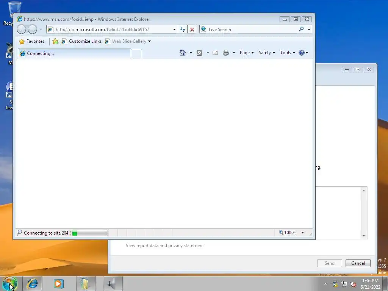Viewport: 388px width, 291px height.
Task: Click the Home icon in command bar
Action: pyautogui.click(x=183, y=53)
